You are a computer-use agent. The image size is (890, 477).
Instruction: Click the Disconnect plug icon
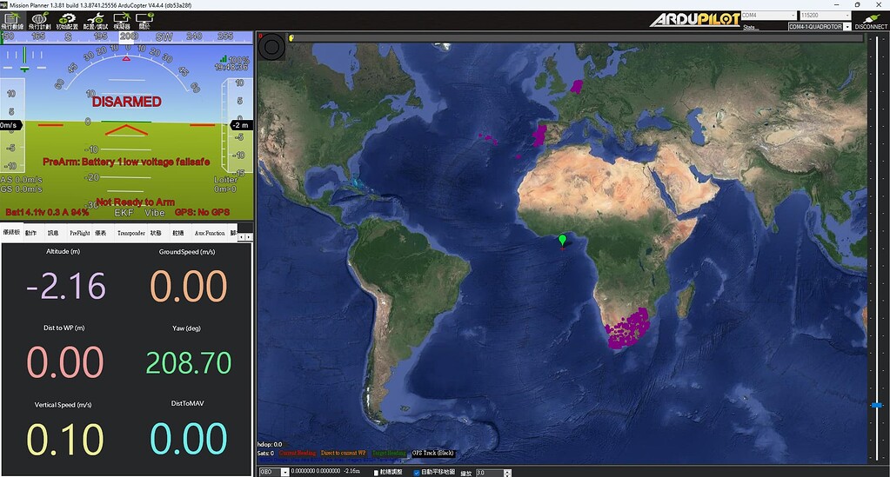tap(871, 19)
